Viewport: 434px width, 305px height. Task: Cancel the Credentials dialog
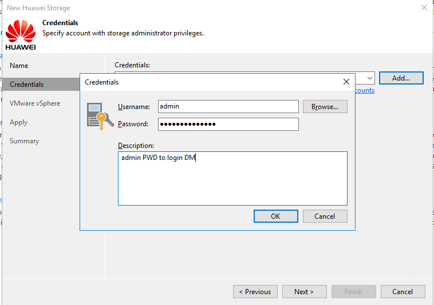[325, 216]
